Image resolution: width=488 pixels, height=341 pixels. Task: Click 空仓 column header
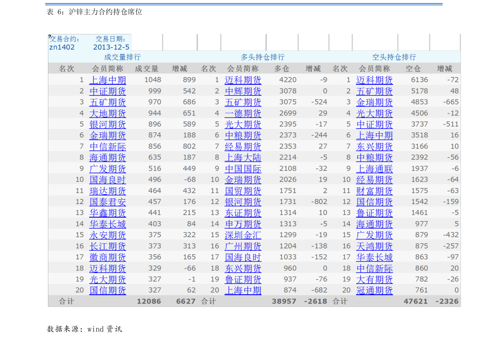pos(413,68)
